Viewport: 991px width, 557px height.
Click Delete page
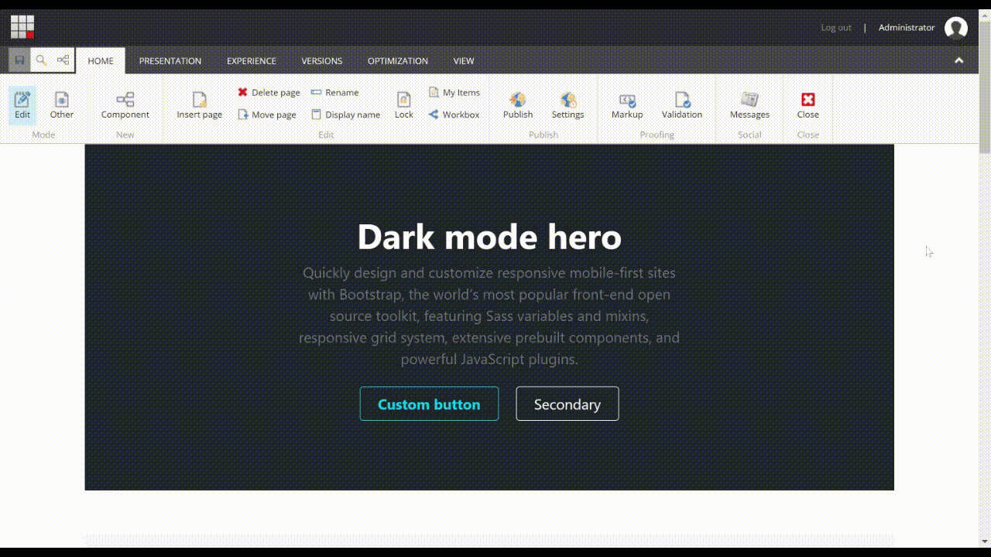[269, 92]
